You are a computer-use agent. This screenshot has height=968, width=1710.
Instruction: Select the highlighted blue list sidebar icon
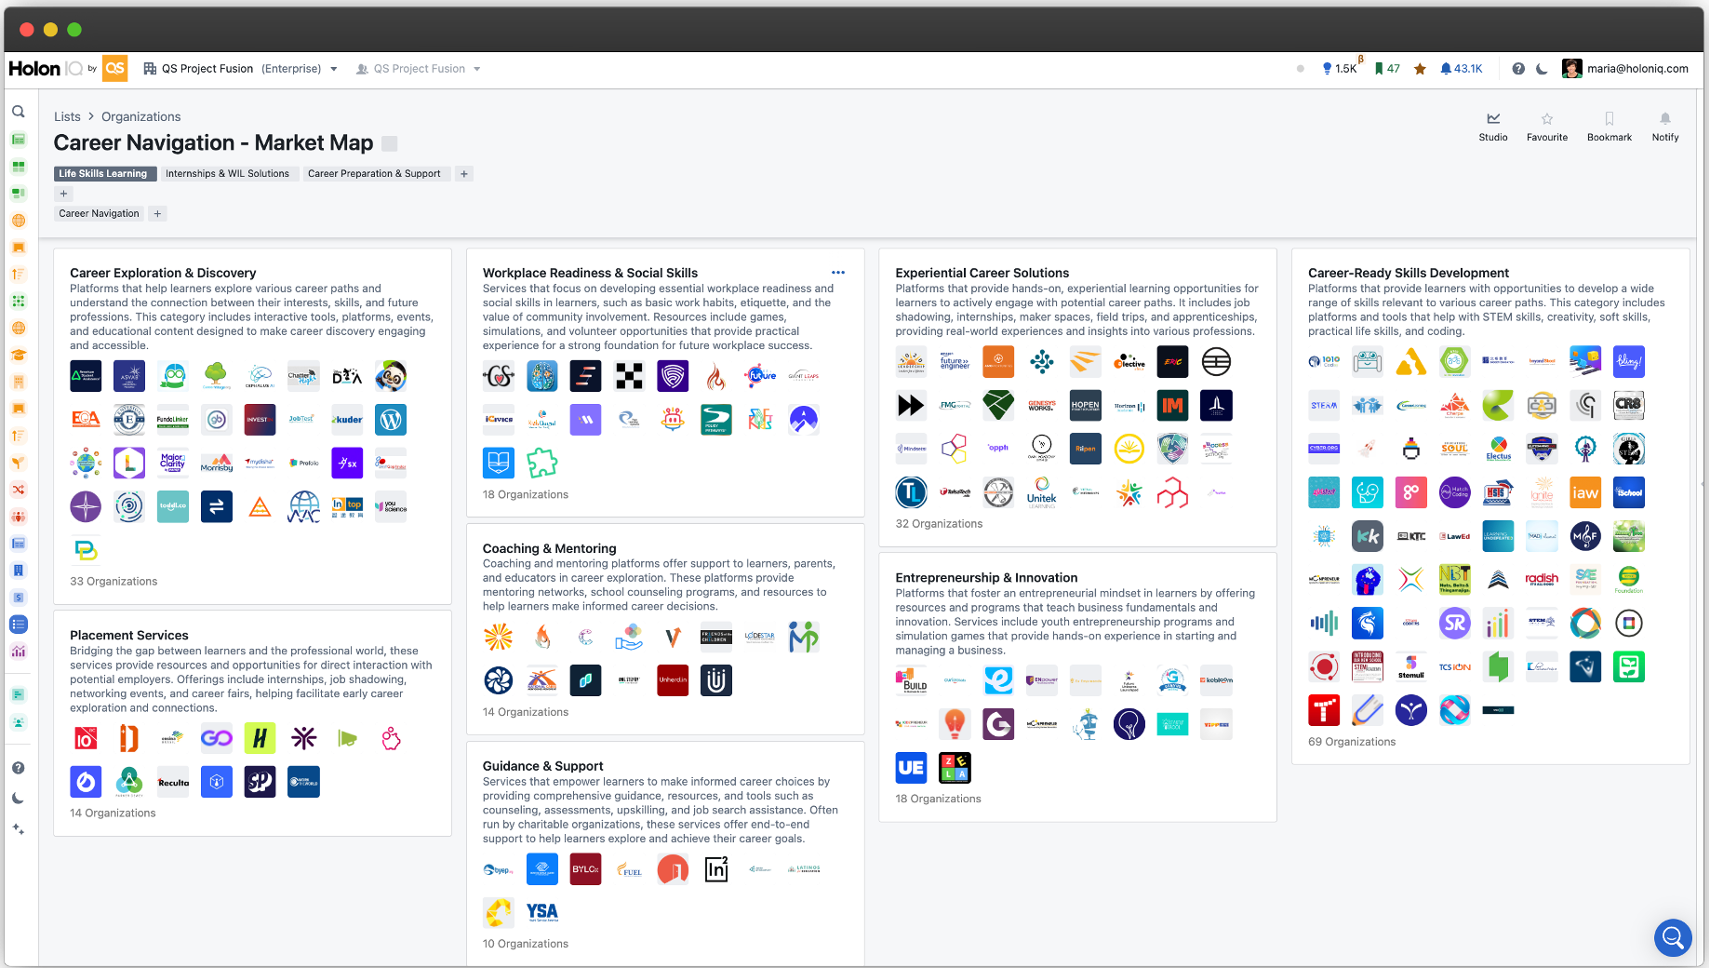click(19, 625)
